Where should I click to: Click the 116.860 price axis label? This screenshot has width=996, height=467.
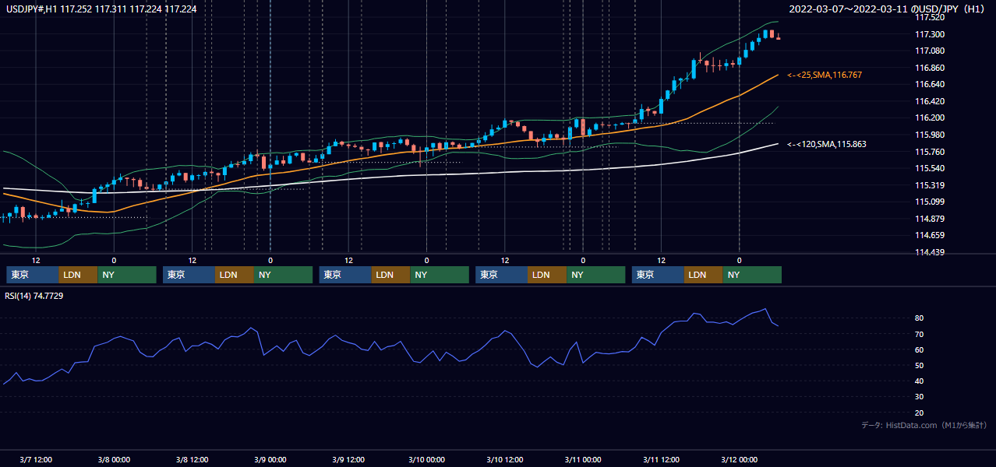[929, 68]
